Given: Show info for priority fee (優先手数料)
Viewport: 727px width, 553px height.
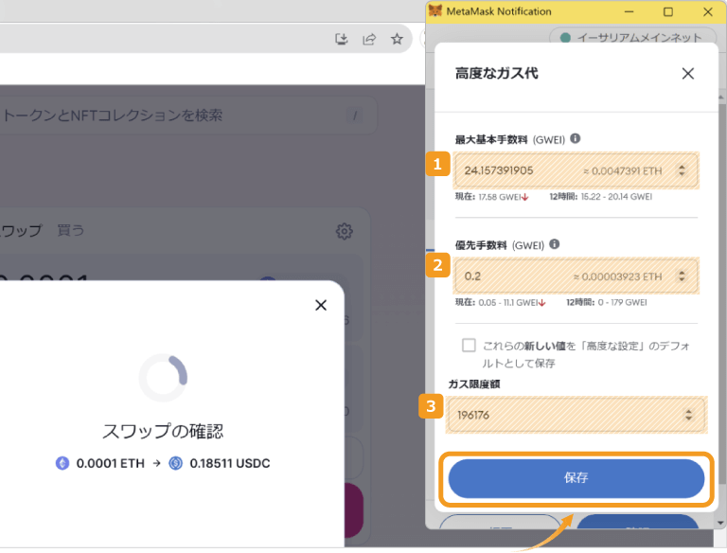Looking at the screenshot, I should point(554,244).
